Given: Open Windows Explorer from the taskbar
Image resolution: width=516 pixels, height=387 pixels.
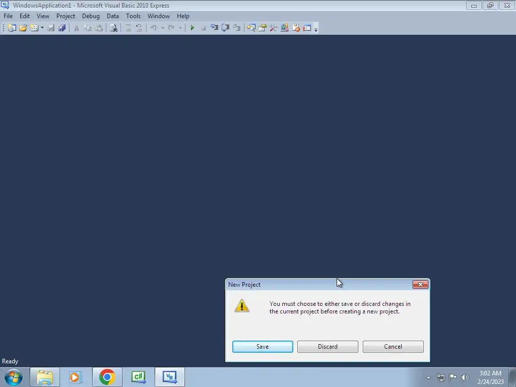Looking at the screenshot, I should [45, 377].
